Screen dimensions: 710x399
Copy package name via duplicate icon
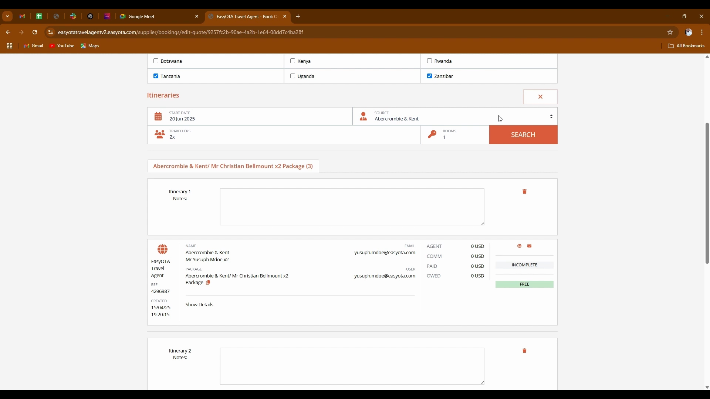point(208,283)
